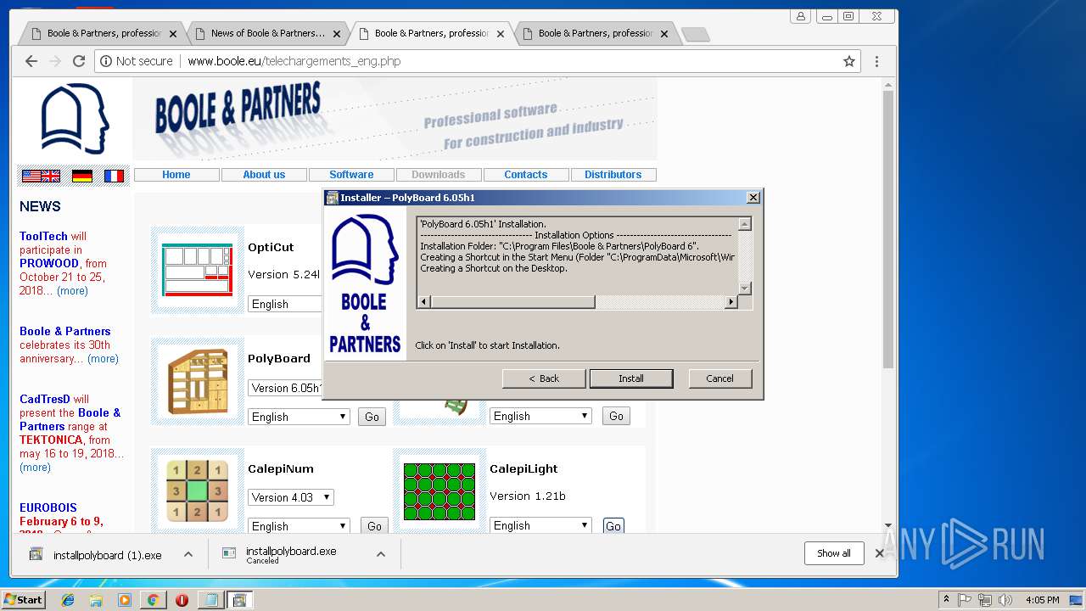Open the CalepiLight language dropdown

pos(540,525)
